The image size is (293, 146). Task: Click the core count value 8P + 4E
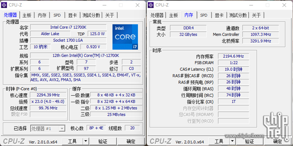pos(96,128)
